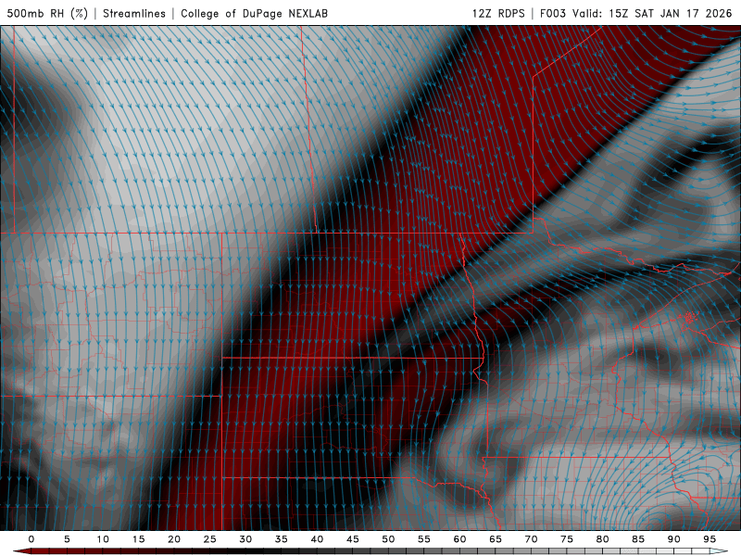
Task: Click the red arrow end of colorbar
Action: [x=21, y=551]
